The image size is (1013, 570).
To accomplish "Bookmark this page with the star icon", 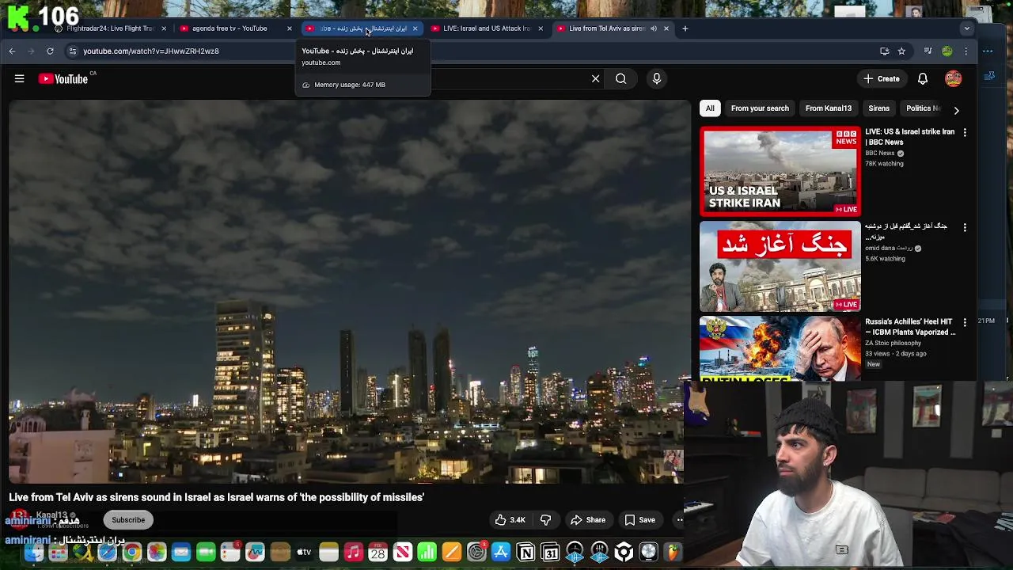I will pyautogui.click(x=901, y=51).
